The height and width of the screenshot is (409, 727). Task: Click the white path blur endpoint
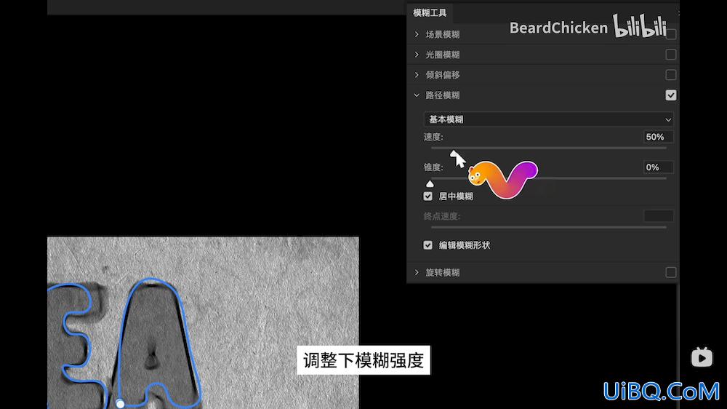120,404
